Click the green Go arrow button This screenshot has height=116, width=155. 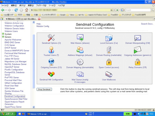coord(117,10)
